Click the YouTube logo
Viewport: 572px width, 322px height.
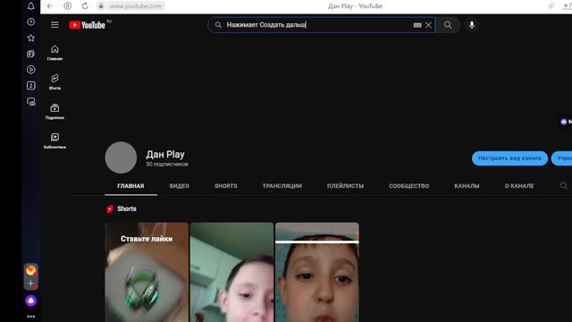[x=88, y=25]
